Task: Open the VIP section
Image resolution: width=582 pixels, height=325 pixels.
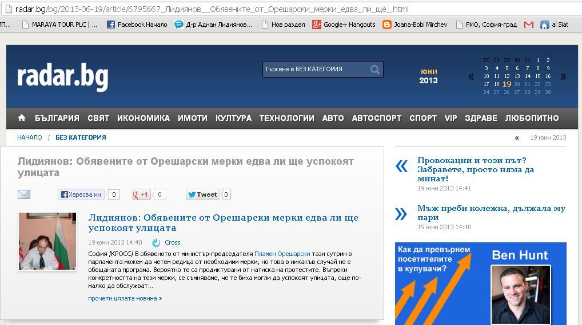Action: click(451, 118)
